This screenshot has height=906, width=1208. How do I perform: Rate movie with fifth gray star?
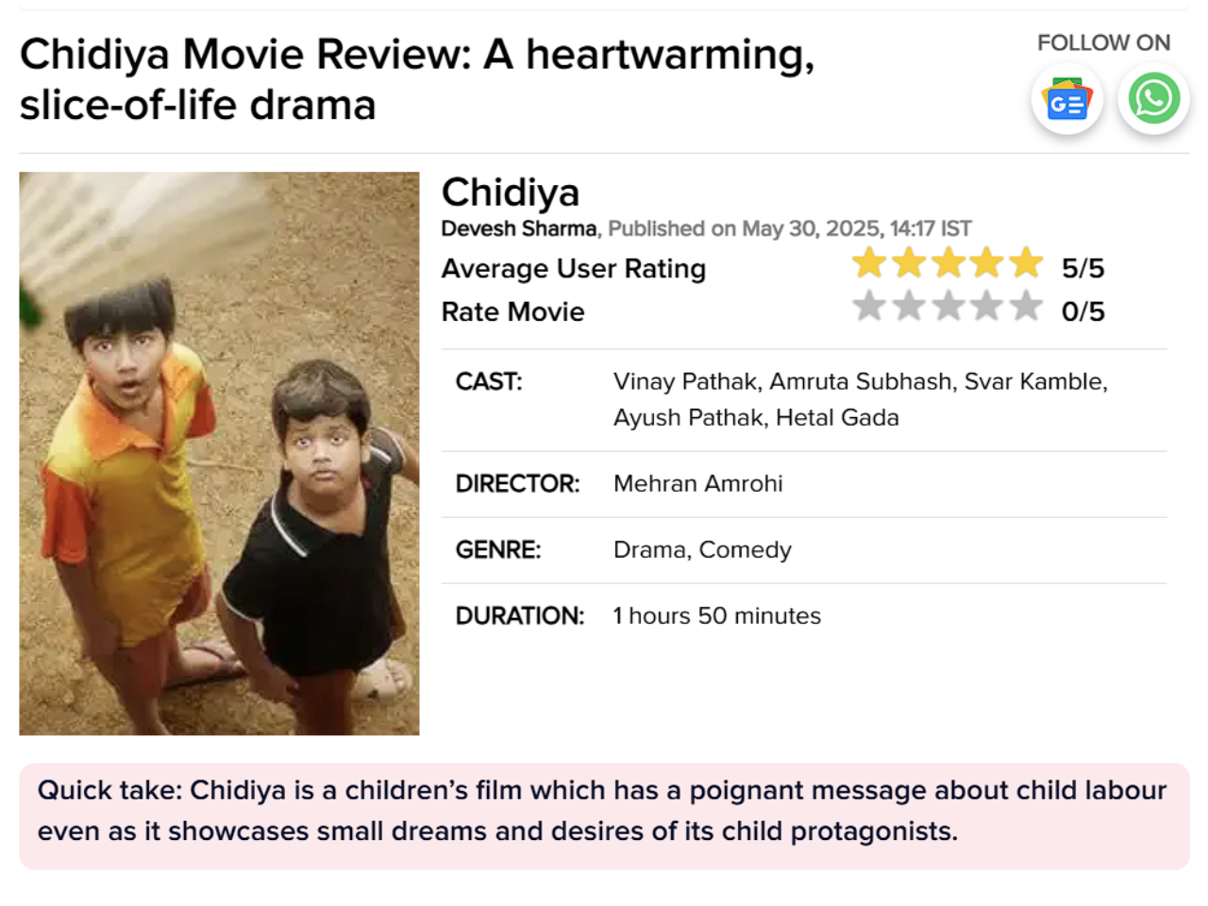pyautogui.click(x=1025, y=306)
